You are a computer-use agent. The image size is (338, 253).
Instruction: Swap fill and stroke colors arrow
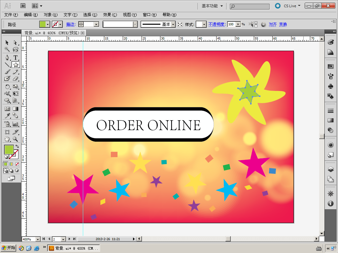17,146
